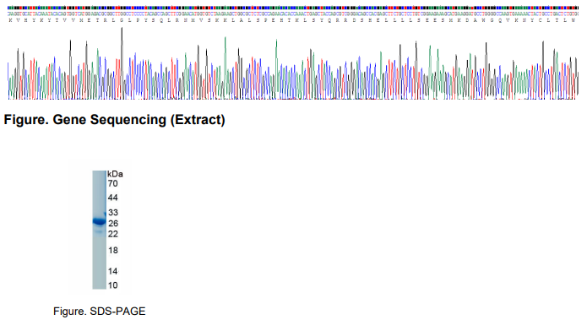Click the dark blue protein band
The image size is (587, 320).
pyautogui.click(x=99, y=221)
